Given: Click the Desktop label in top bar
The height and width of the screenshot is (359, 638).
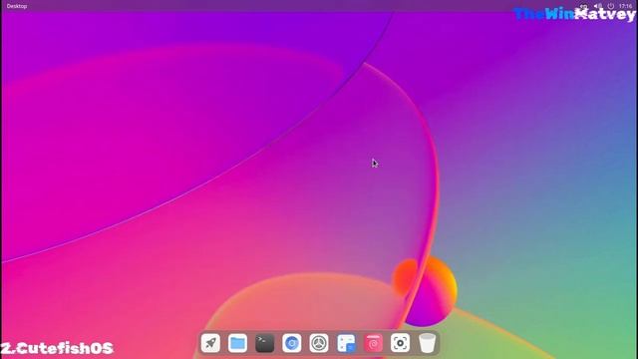Looking at the screenshot, I should (x=17, y=6).
